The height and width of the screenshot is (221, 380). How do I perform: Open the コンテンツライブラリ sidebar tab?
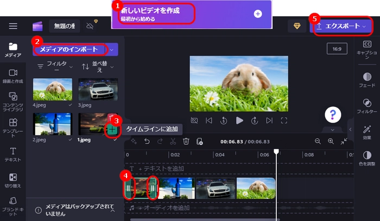pyautogui.click(x=13, y=102)
